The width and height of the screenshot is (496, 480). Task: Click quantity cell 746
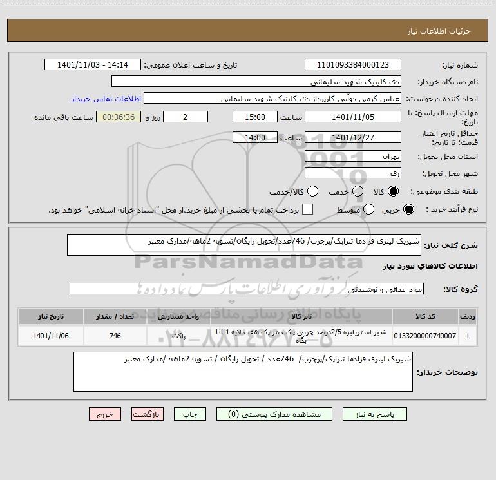(x=115, y=336)
